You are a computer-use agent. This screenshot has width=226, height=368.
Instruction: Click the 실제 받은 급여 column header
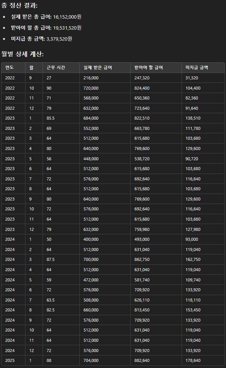[x=98, y=68]
